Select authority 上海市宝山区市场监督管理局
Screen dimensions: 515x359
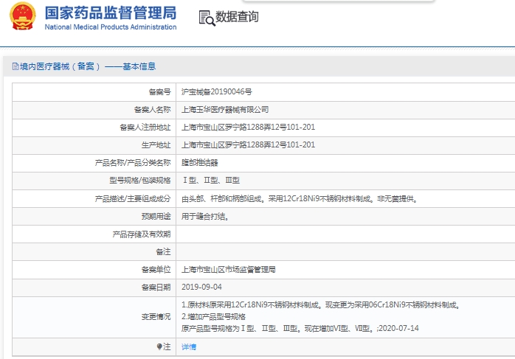point(229,270)
